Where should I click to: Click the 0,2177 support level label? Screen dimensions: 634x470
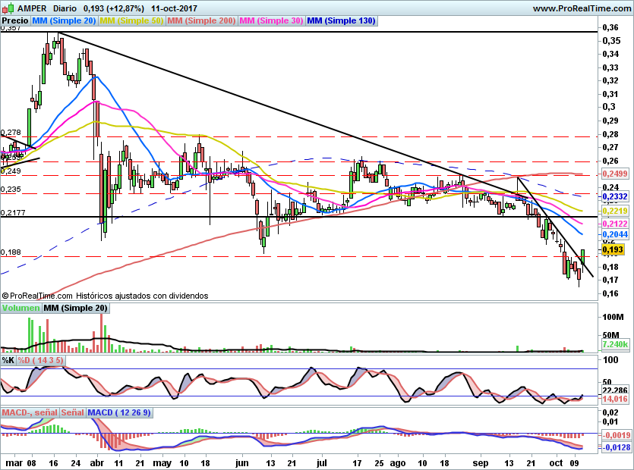click(x=13, y=212)
